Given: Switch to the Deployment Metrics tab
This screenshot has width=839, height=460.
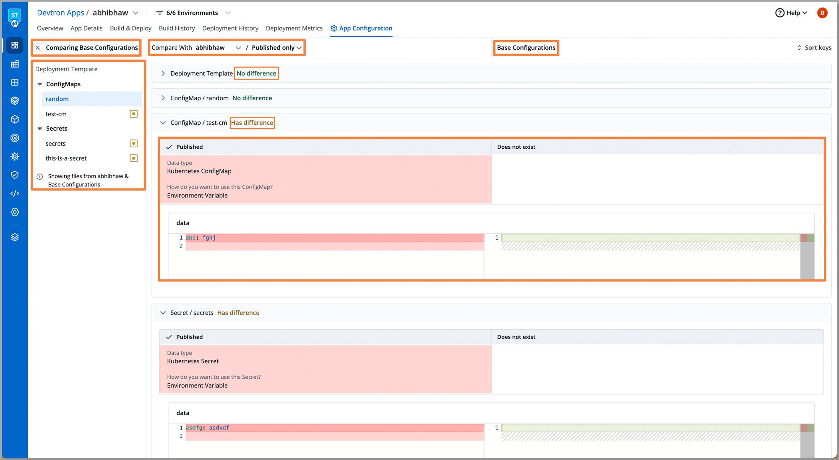Looking at the screenshot, I should click(x=294, y=28).
